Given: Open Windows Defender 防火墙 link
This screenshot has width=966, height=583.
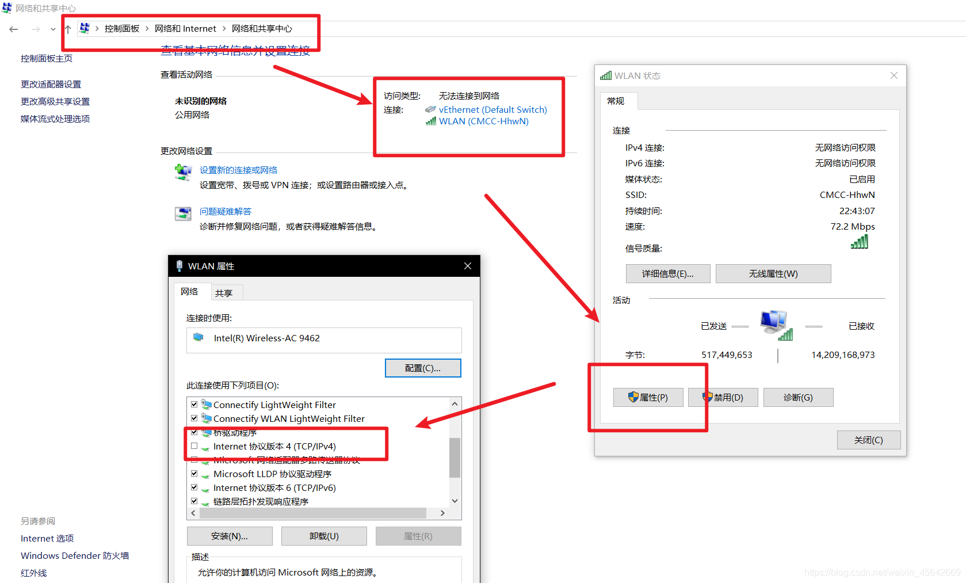Looking at the screenshot, I should click(x=75, y=556).
